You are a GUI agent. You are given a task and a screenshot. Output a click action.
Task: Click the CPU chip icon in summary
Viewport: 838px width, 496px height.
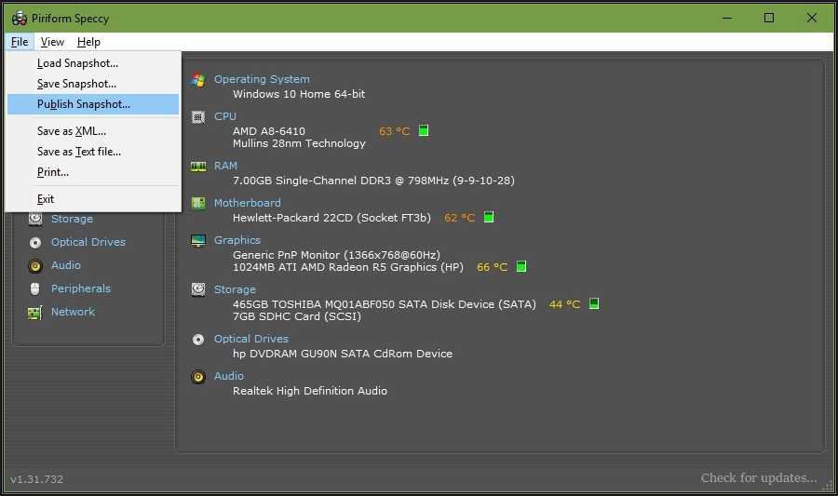pyautogui.click(x=198, y=117)
